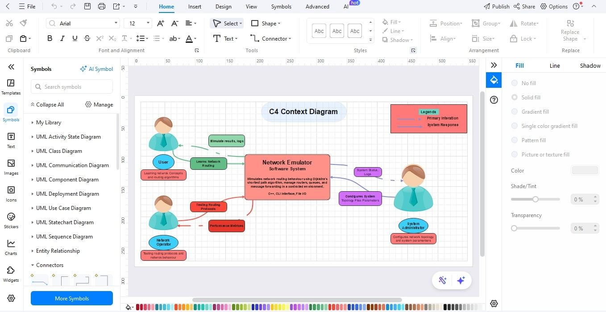The image size is (606, 312).
Task: Choose the Gradient fill option
Action: pyautogui.click(x=514, y=111)
